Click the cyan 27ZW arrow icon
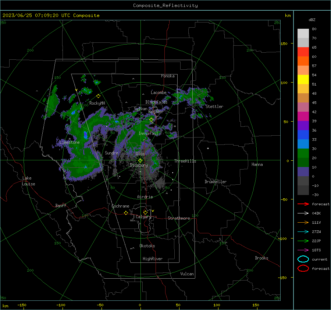 (x=303, y=232)
